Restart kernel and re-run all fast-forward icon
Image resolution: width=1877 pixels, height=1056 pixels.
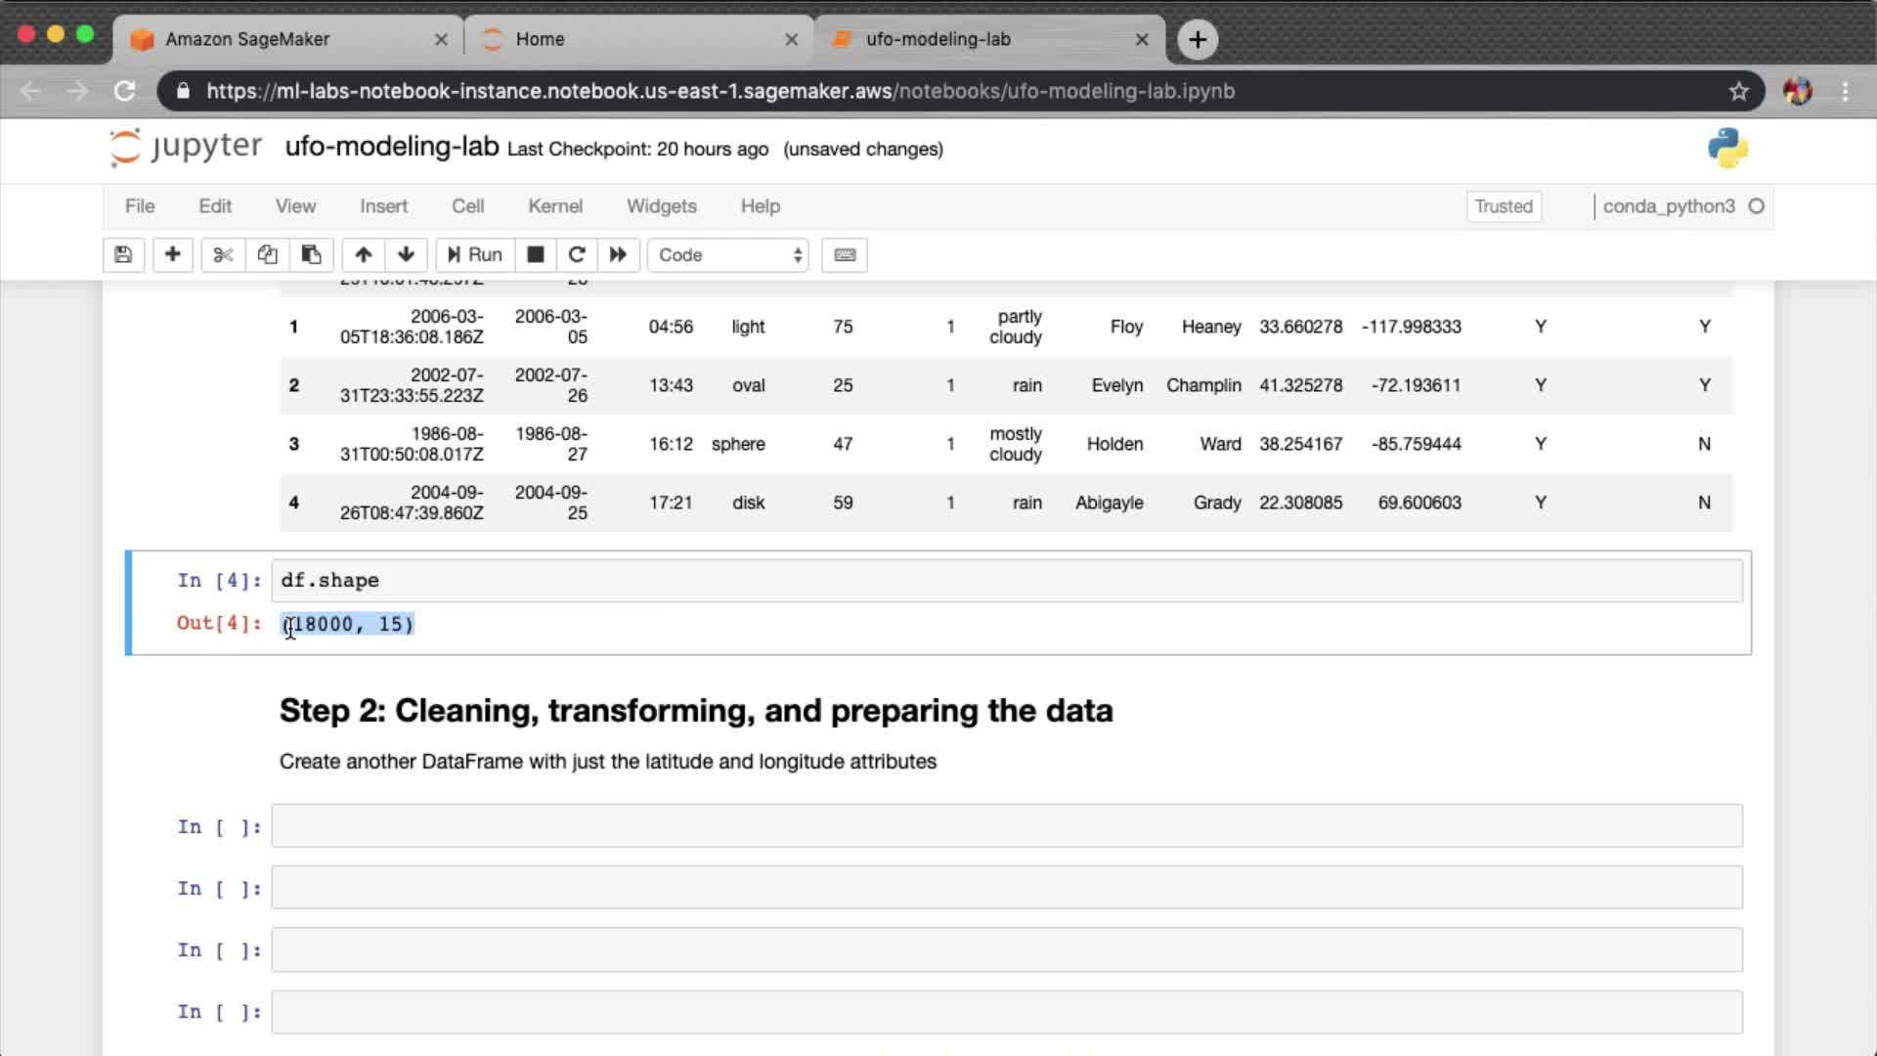[x=618, y=255]
